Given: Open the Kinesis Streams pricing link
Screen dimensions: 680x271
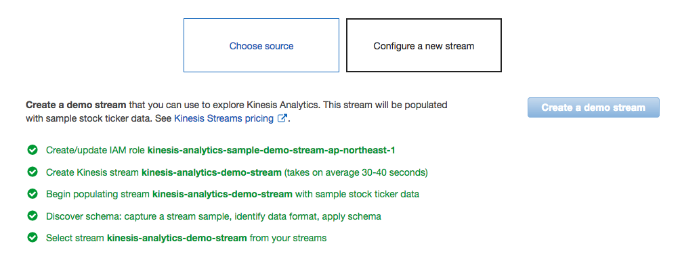Looking at the screenshot, I should click(225, 118).
